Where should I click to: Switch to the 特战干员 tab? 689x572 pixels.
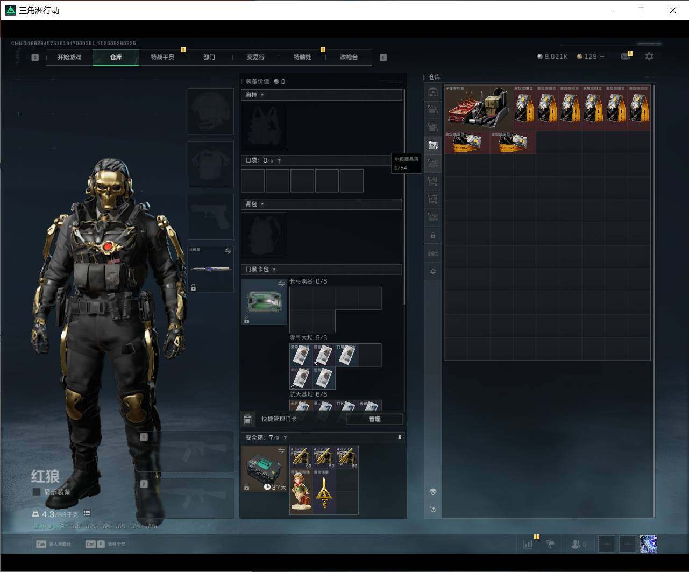(162, 57)
